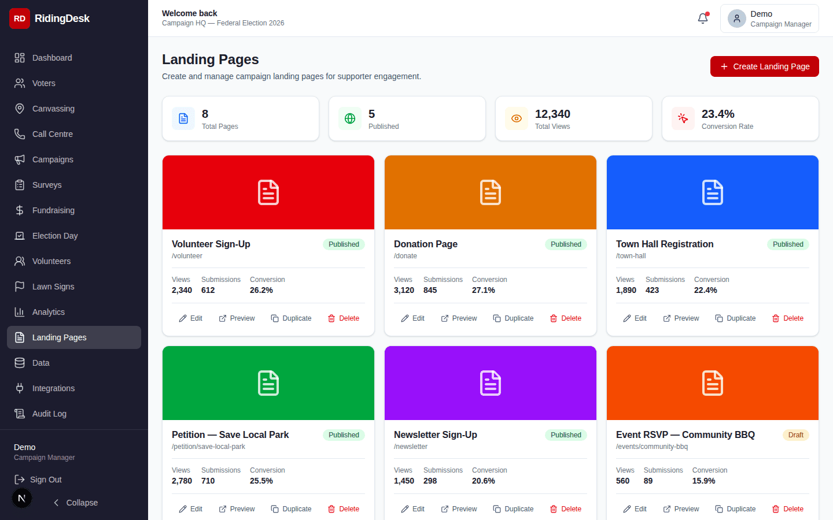Switch to the Dashboard section
Image resolution: width=833 pixels, height=520 pixels.
tap(52, 58)
